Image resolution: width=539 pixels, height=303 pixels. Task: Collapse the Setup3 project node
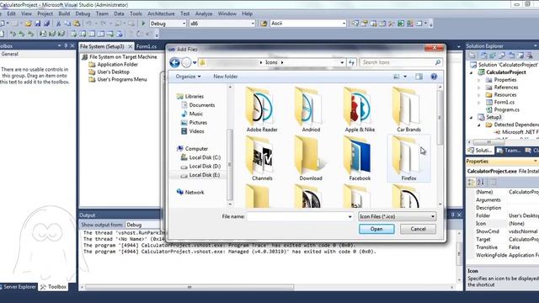pos(472,118)
